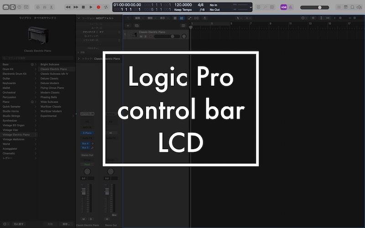365x228 pixels.
Task: Click the Duplicate Track button
Action: pyautogui.click(x=136, y=26)
